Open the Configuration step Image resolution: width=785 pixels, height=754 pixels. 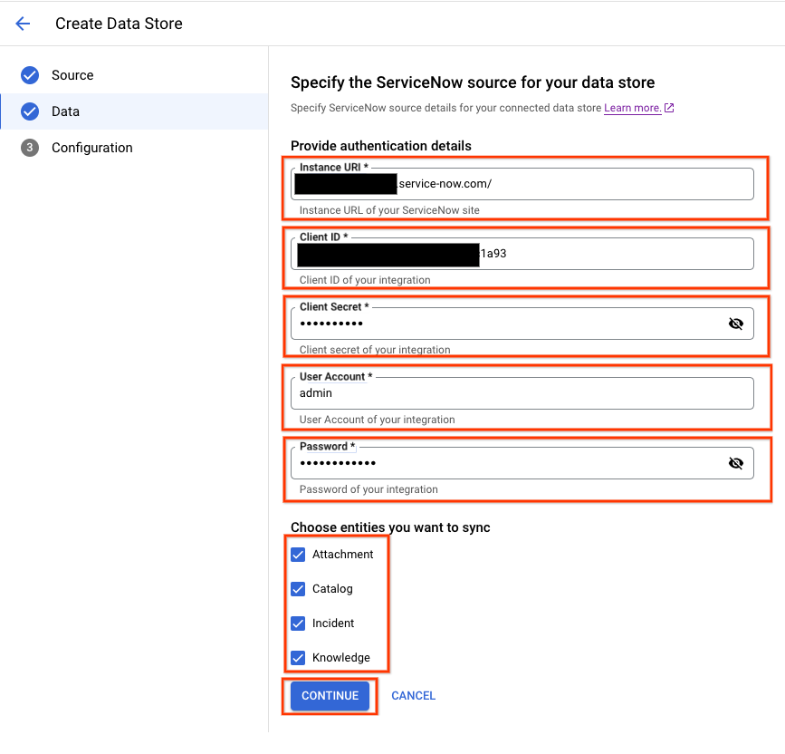pos(91,148)
